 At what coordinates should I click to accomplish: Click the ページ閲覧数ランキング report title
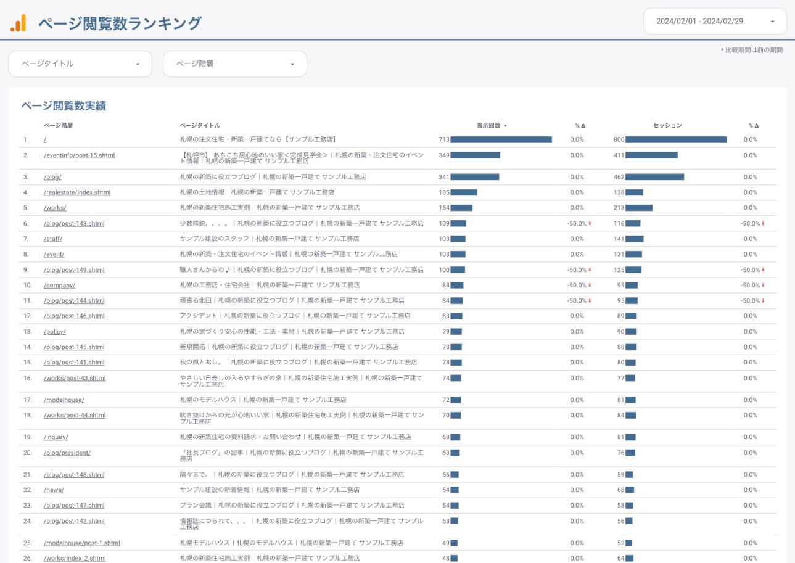coord(120,23)
